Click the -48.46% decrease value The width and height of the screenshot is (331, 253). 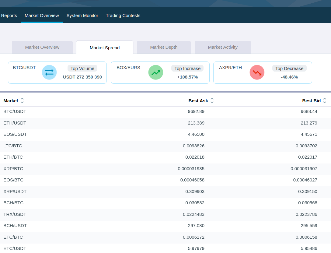(x=289, y=77)
